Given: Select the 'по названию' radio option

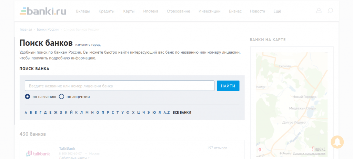Looking at the screenshot, I should [x=28, y=97].
